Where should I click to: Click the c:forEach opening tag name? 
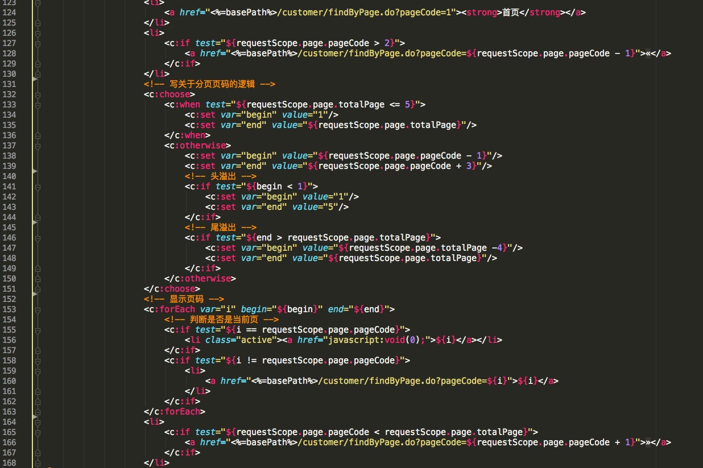[x=172, y=309]
